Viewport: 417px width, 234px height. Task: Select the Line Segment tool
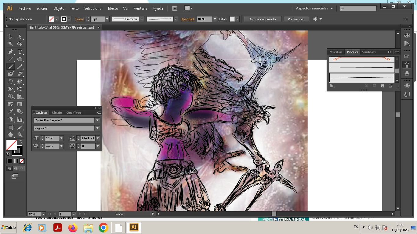pos(11,59)
